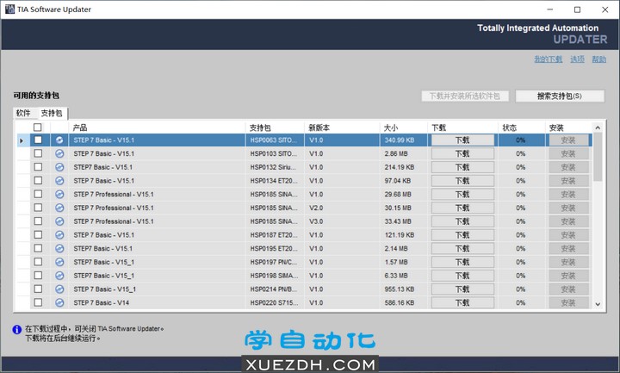Click the update icon for HSP0195 row
This screenshot has height=373, width=620.
(59, 248)
